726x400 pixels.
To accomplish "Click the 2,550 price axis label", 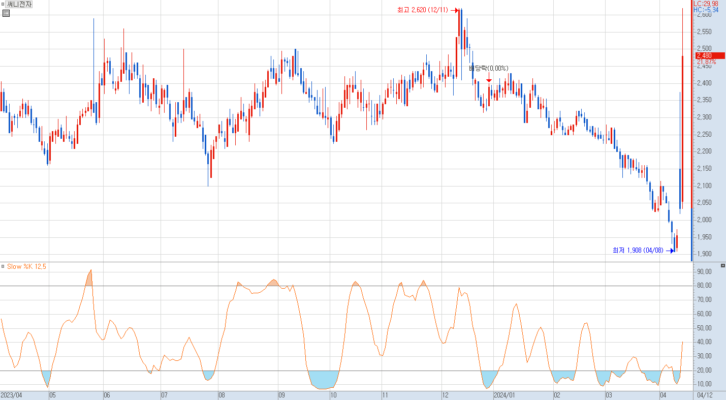I will click(x=704, y=32).
